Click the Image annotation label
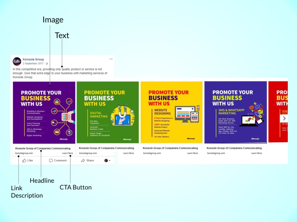 [x=53, y=20]
